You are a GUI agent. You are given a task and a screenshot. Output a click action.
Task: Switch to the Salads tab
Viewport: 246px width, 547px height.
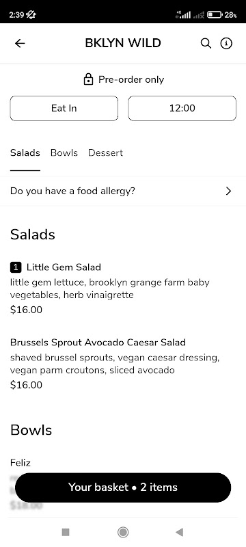click(x=25, y=152)
